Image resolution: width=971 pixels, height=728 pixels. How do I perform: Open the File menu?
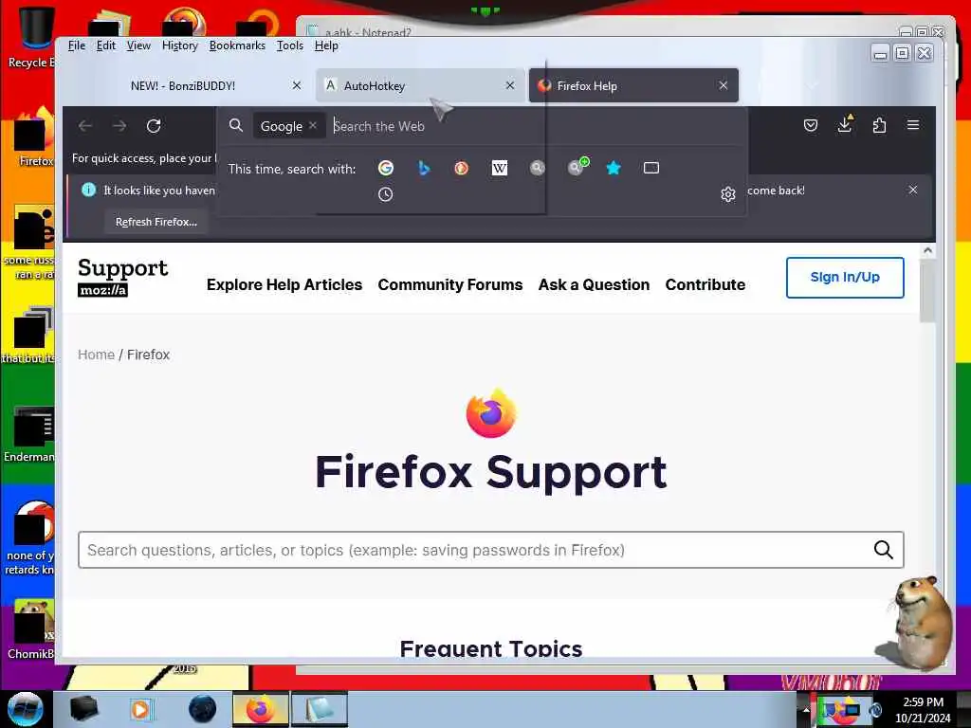(x=77, y=45)
